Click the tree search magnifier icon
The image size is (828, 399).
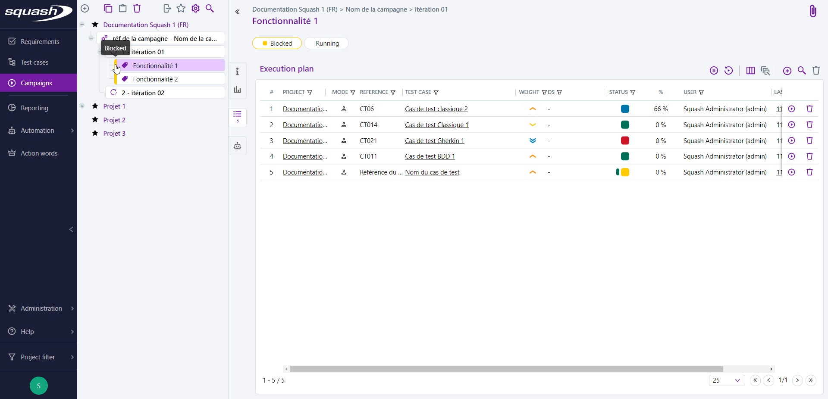[210, 9]
